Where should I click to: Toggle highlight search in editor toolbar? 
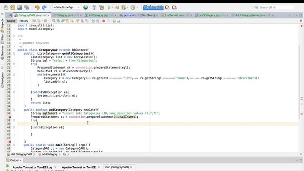point(67,21)
